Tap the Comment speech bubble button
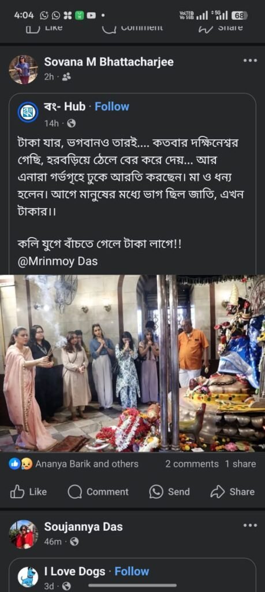Image resolution: width=265 pixels, height=592 pixels. coord(98,491)
